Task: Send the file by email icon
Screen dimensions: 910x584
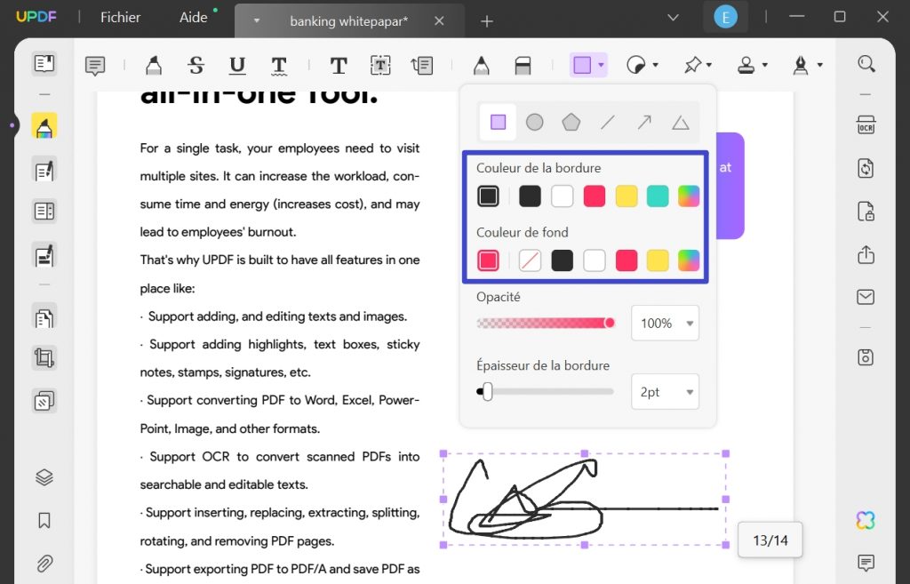Action: point(866,297)
